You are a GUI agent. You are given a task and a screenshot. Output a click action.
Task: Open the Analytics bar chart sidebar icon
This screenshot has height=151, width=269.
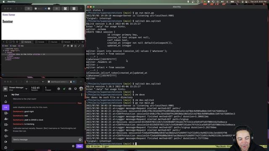[x=6, y=119]
